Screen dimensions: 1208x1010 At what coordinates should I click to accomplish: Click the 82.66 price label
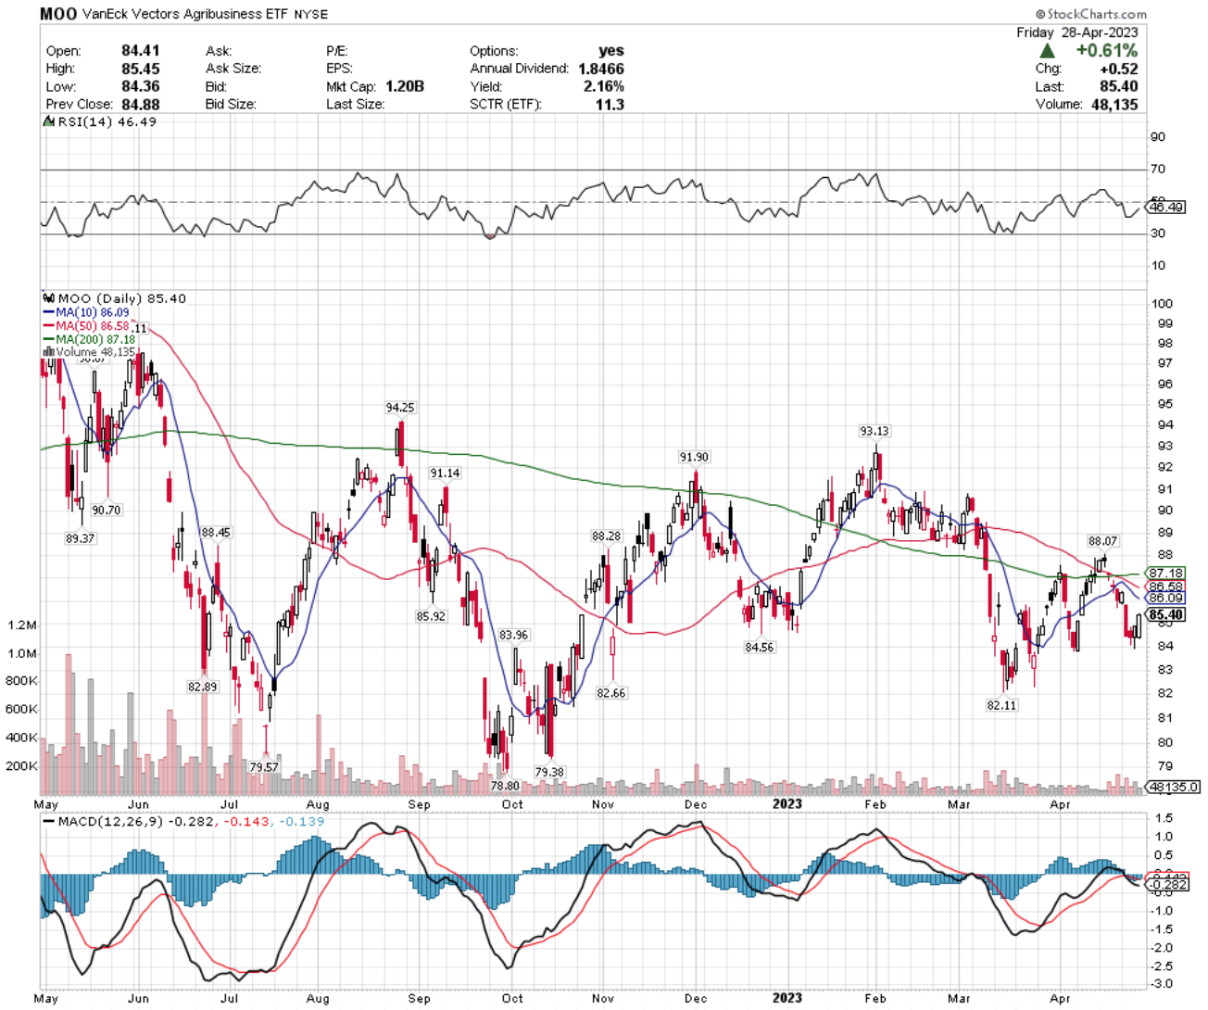tap(610, 692)
